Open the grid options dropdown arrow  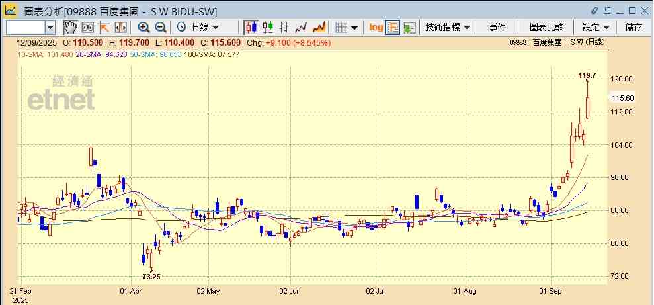pos(354,28)
